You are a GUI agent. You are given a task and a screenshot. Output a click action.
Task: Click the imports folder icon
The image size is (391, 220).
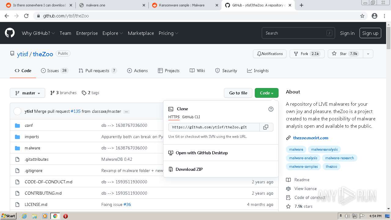point(17,137)
